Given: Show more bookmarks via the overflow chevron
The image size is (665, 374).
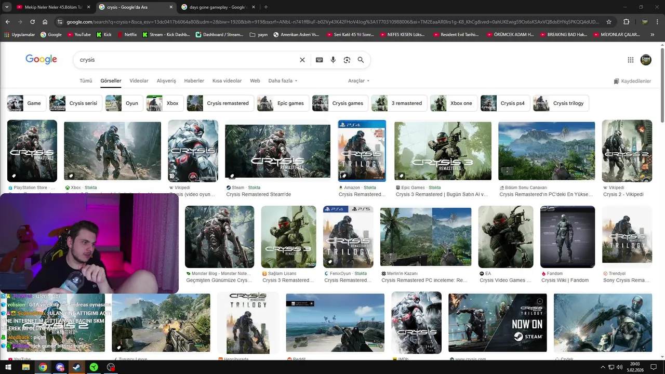Looking at the screenshot, I should pos(653,34).
